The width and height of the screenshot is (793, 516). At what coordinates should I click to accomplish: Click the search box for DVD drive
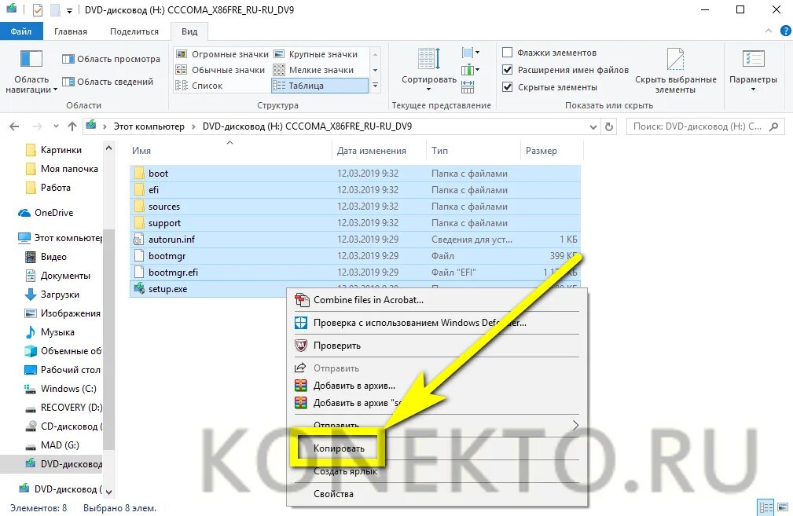coord(705,126)
